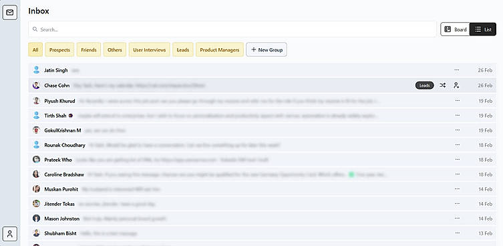Select the Product Managers group filter

click(220, 49)
